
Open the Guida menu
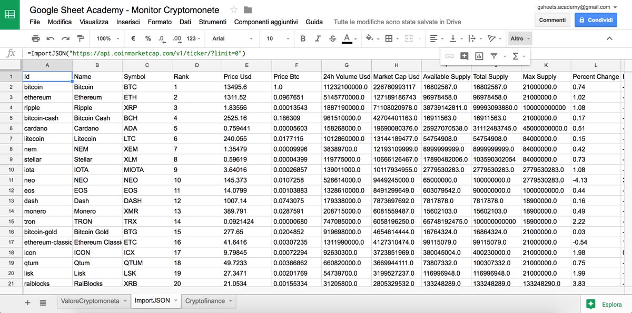[314, 22]
